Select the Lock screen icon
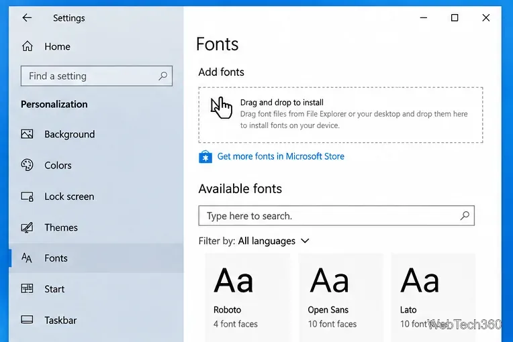The image size is (513, 342). click(27, 196)
